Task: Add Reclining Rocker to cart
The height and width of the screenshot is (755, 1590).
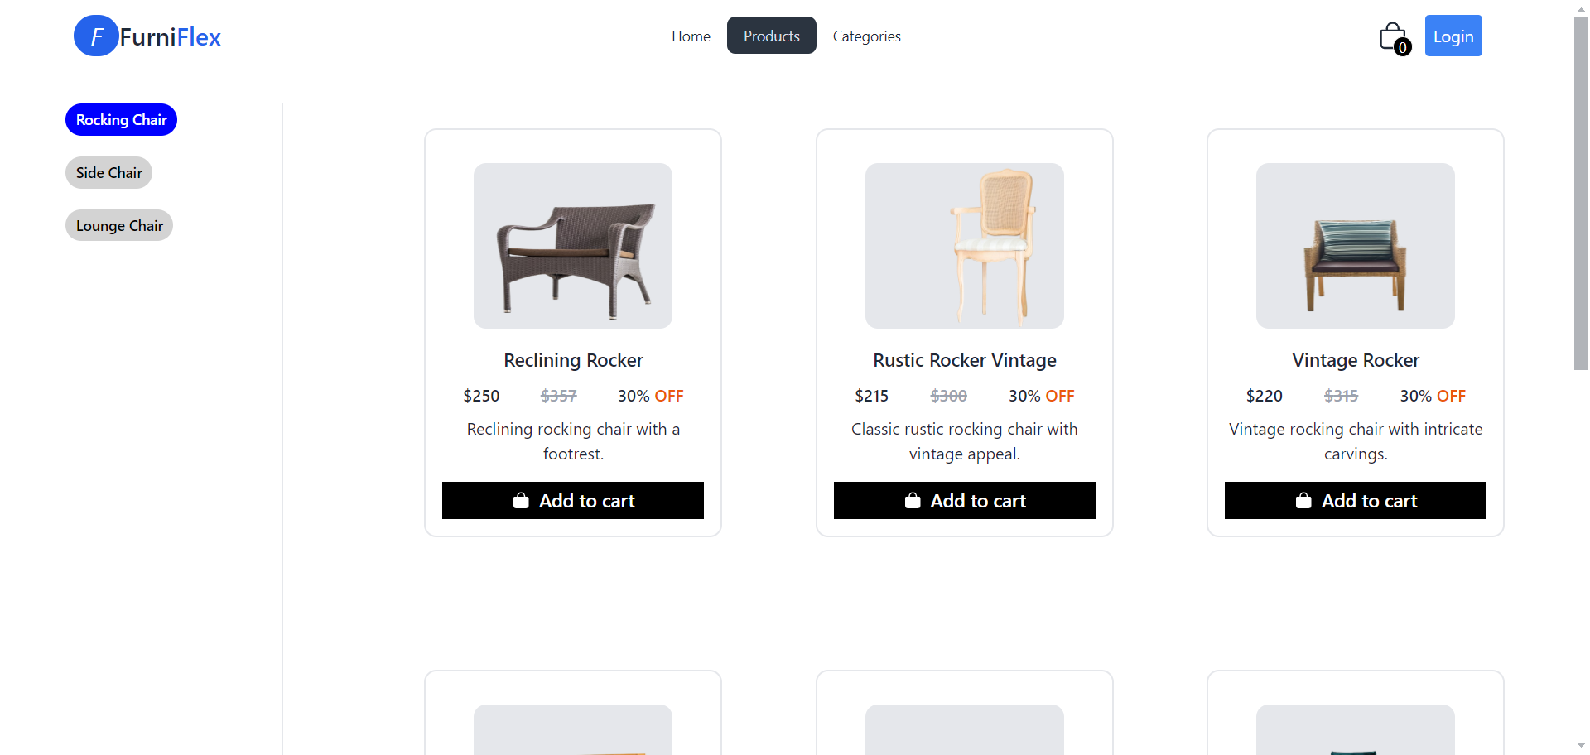Action: (573, 501)
